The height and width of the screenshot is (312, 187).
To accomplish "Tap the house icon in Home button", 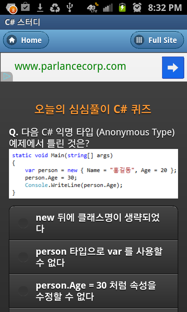I will 12,40.
